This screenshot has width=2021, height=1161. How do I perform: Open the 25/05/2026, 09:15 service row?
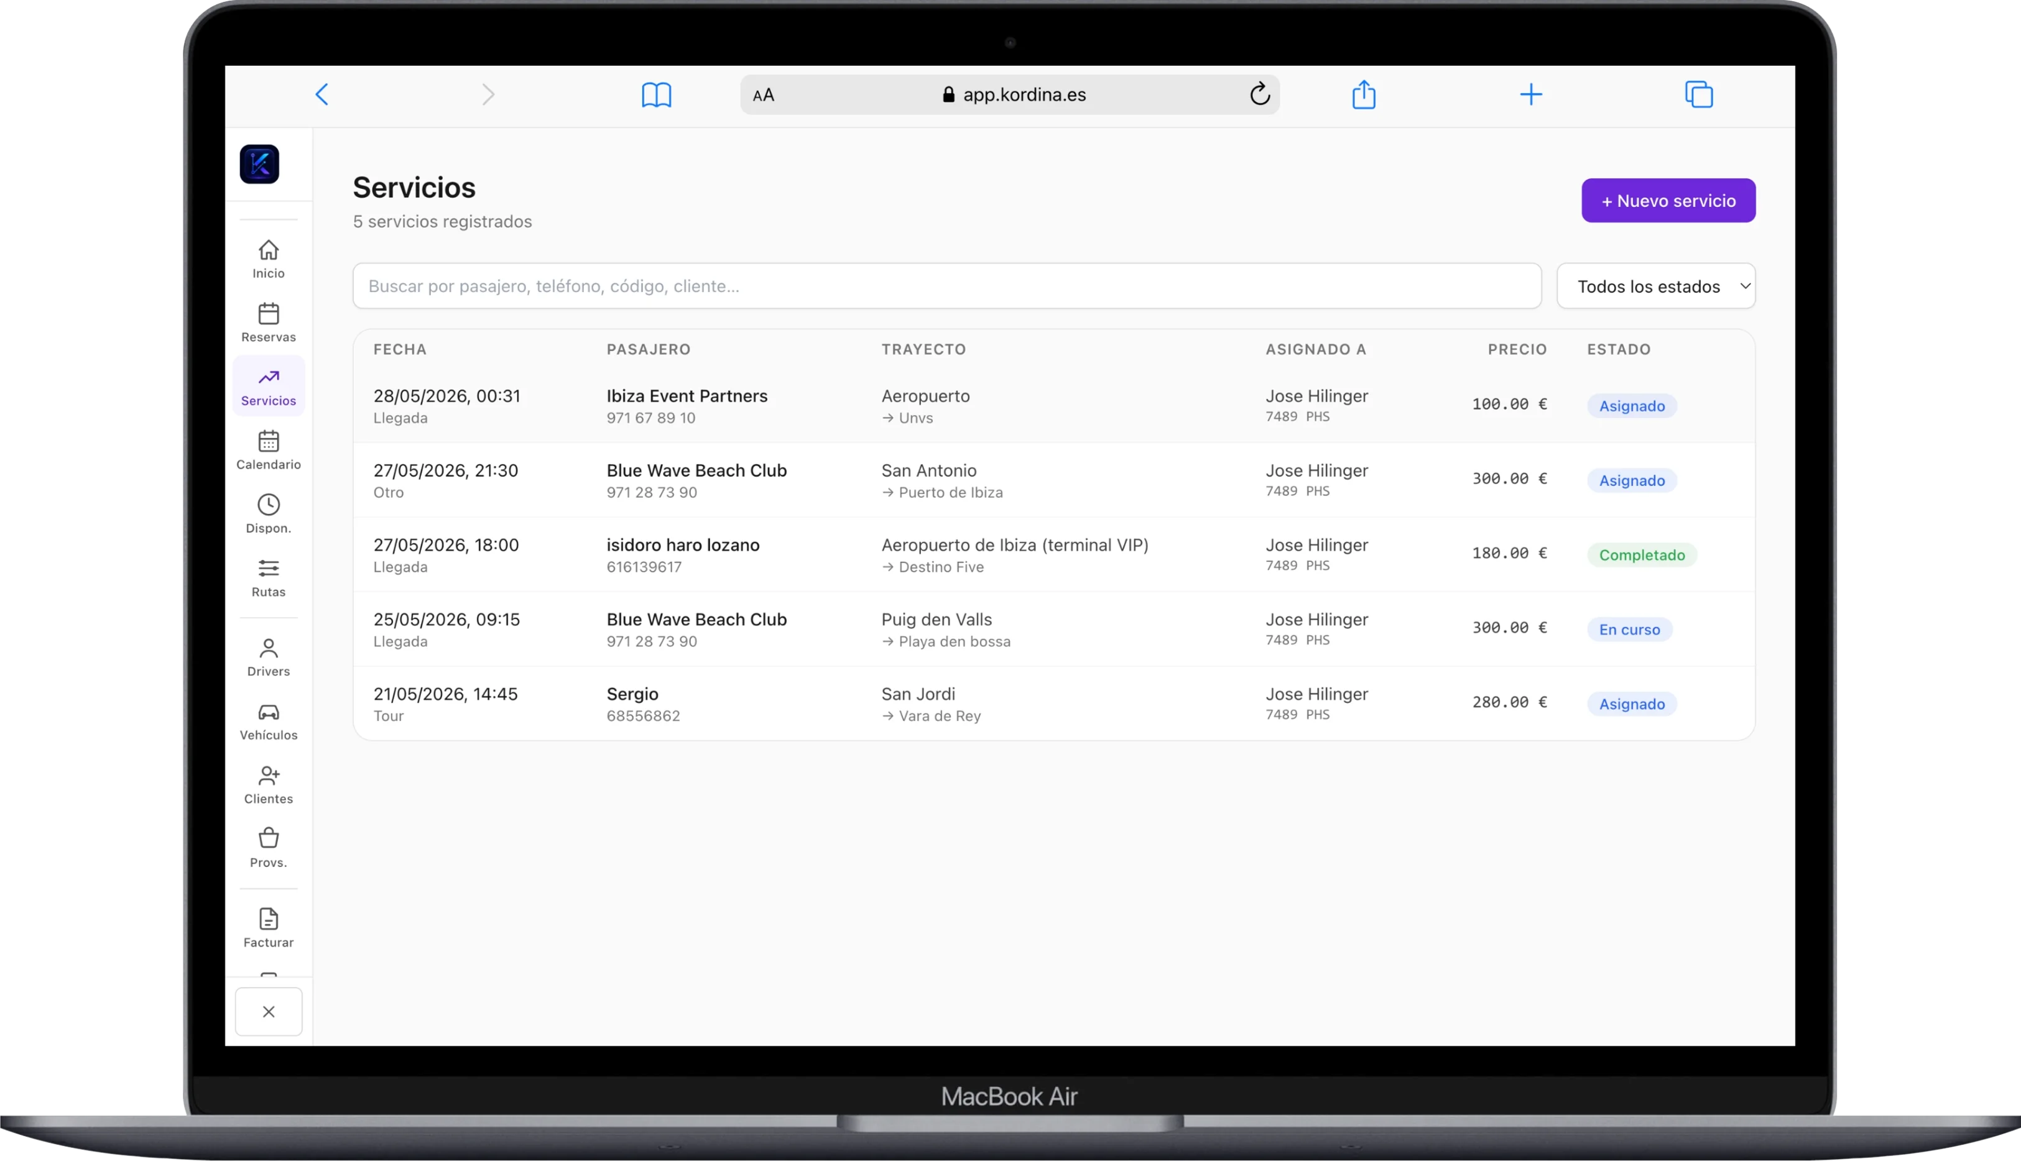coord(1053,629)
